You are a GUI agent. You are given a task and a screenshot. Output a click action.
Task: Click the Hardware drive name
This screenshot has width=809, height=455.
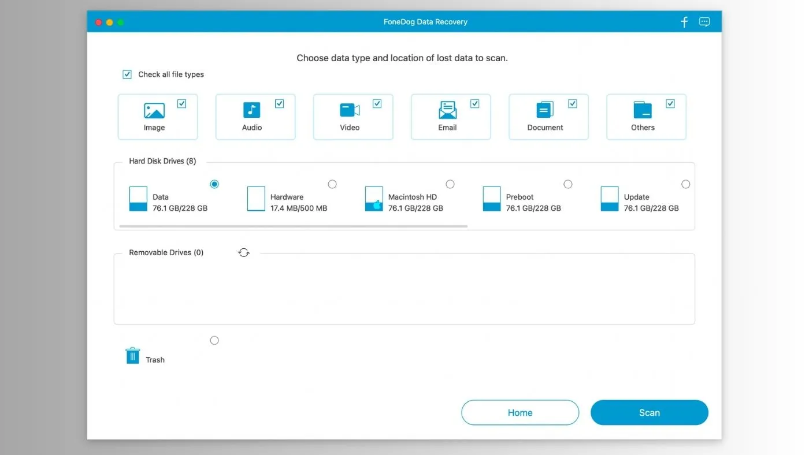pyautogui.click(x=287, y=197)
